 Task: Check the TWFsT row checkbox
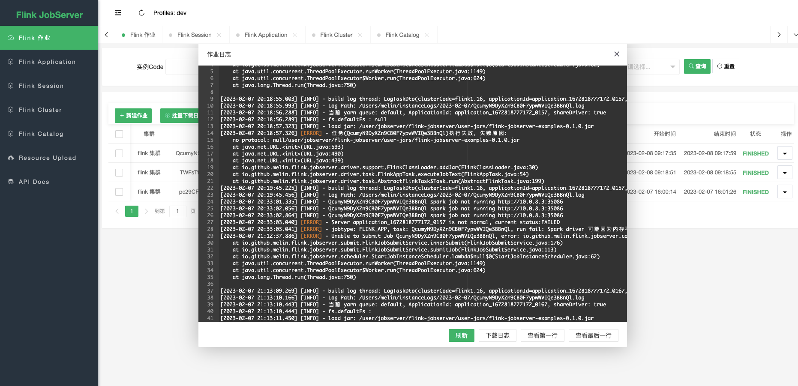click(119, 173)
